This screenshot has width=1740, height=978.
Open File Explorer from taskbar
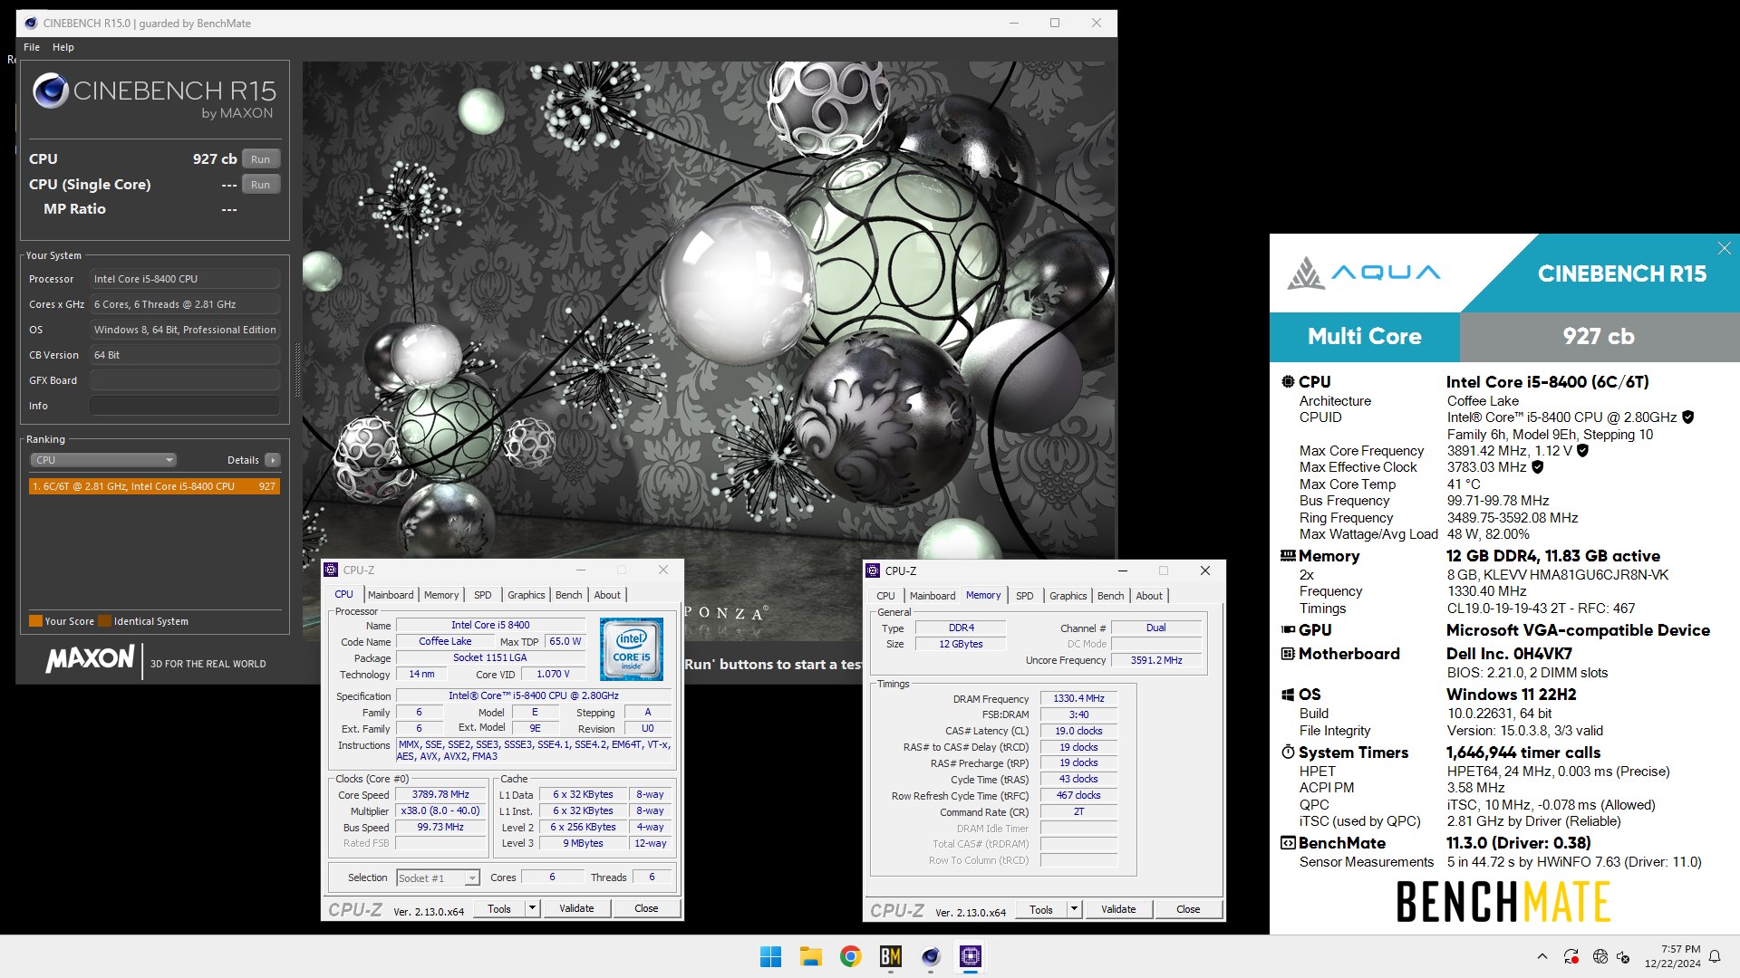(x=810, y=956)
